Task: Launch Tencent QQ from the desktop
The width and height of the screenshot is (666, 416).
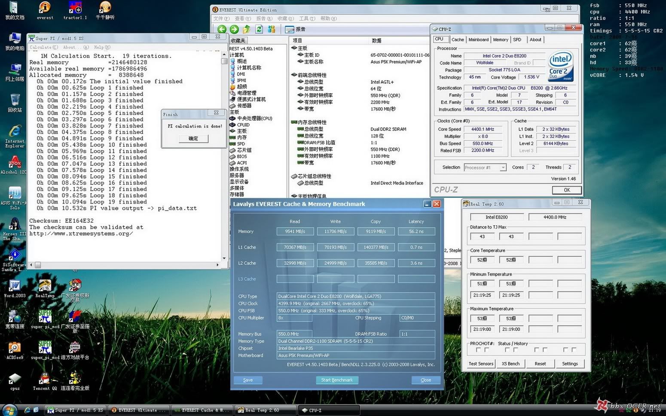Action: [x=45, y=382]
